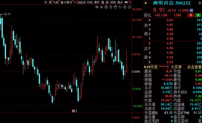Image resolution: width=202 pixels, height=123 pixels.
Task: Click the 点击查看 link
Action: [x=194, y=67]
